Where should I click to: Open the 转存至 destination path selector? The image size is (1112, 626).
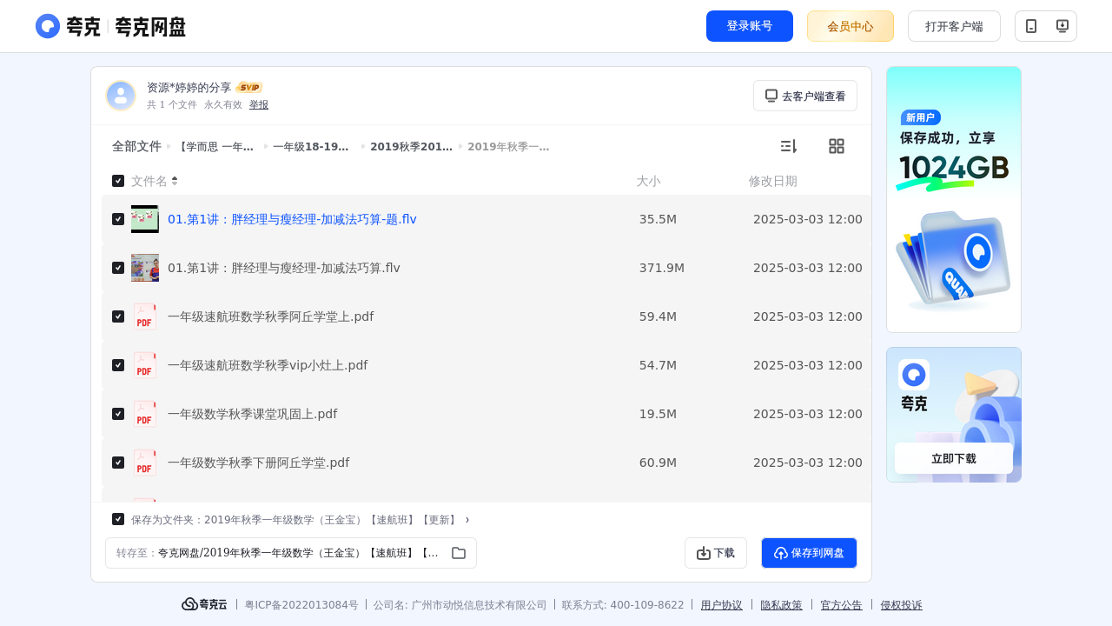[291, 553]
